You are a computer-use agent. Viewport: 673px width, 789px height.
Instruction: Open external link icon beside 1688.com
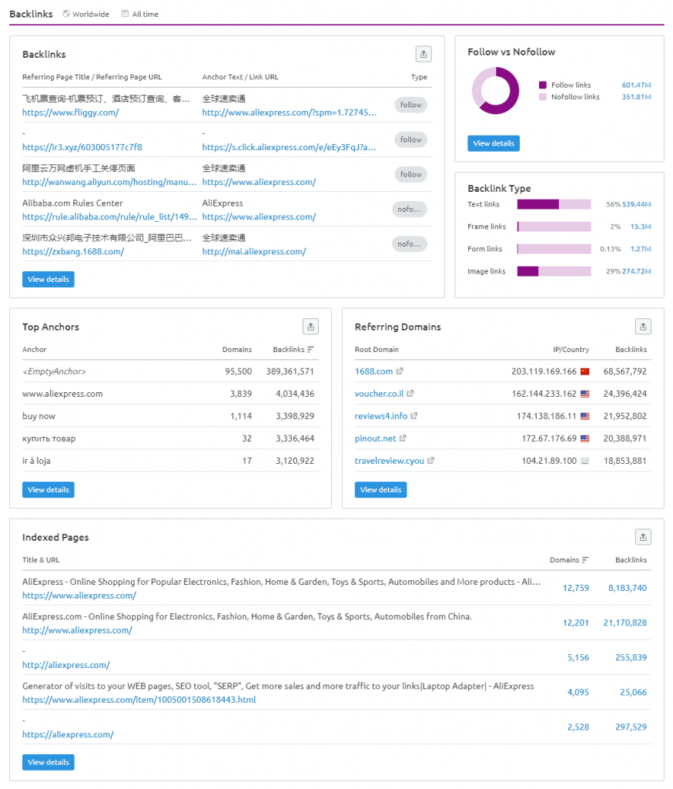pyautogui.click(x=400, y=371)
